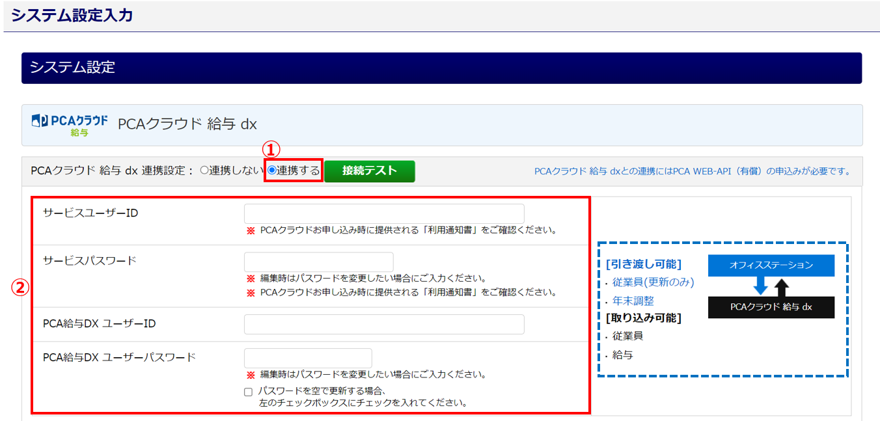Click the PCAクラウド 給与 dx heading text
The image size is (880, 421).
coord(187,124)
